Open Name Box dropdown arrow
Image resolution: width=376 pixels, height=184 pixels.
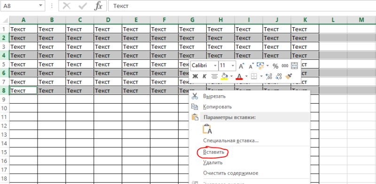pos(41,6)
